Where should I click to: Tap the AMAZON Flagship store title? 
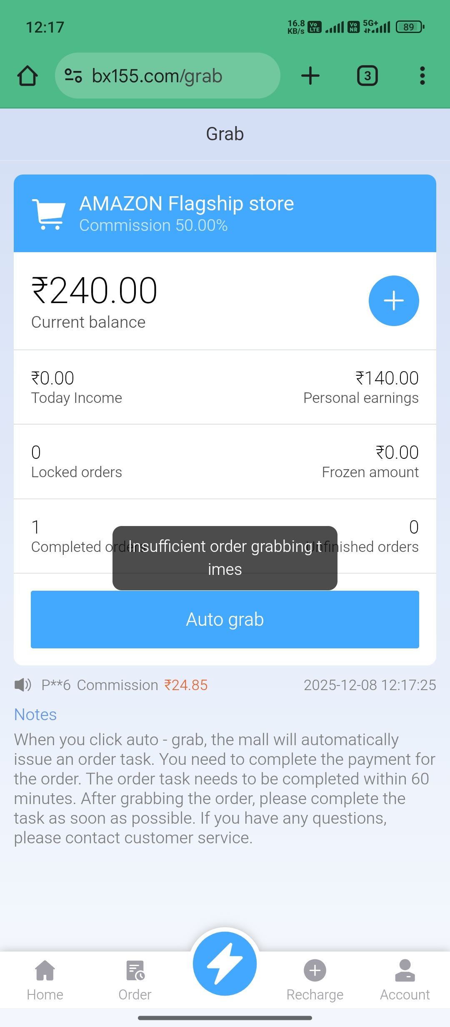(x=187, y=204)
